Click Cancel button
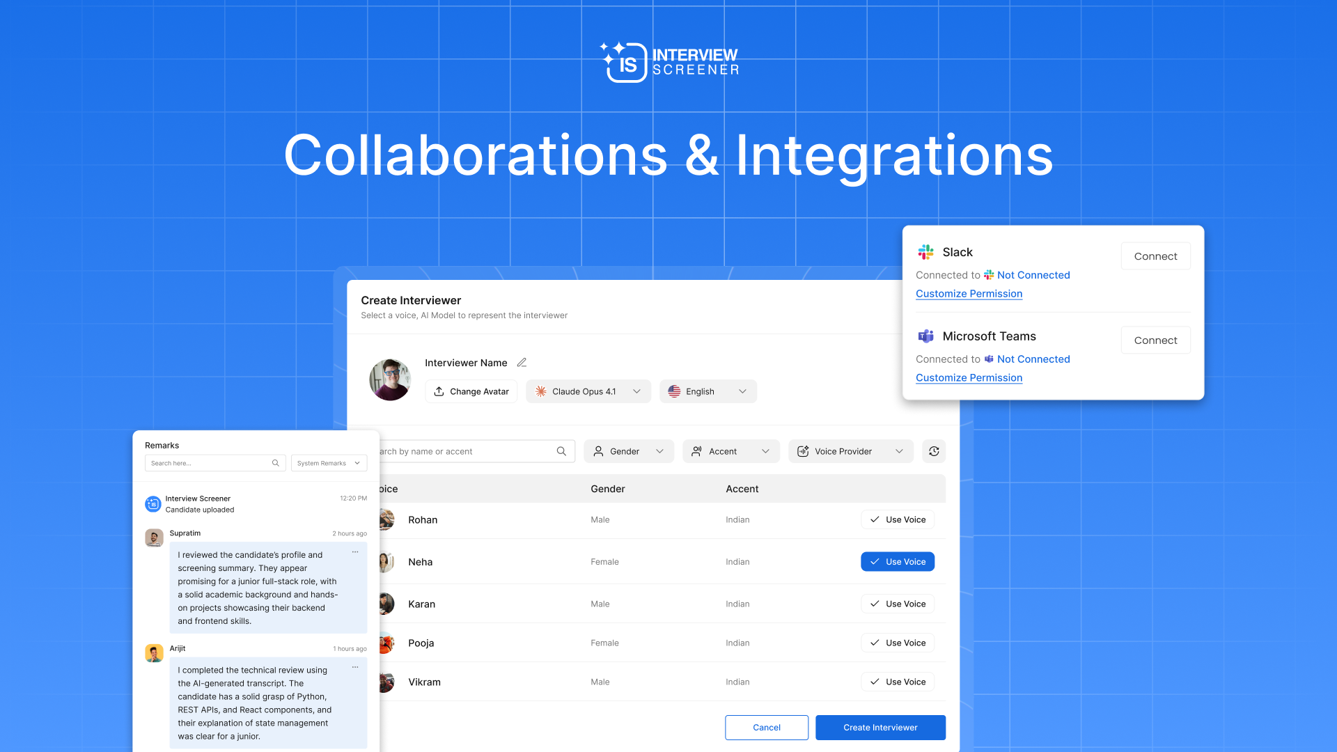Image resolution: width=1337 pixels, height=752 pixels. (767, 728)
